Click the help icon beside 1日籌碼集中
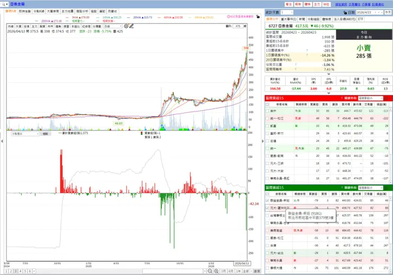The height and width of the screenshot is (275, 393). pyautogui.click(x=307, y=50)
